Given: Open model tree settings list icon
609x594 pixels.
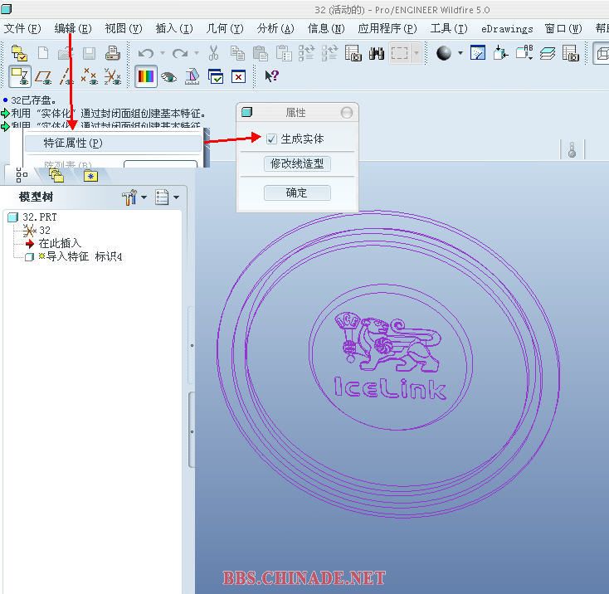Looking at the screenshot, I should (162, 197).
